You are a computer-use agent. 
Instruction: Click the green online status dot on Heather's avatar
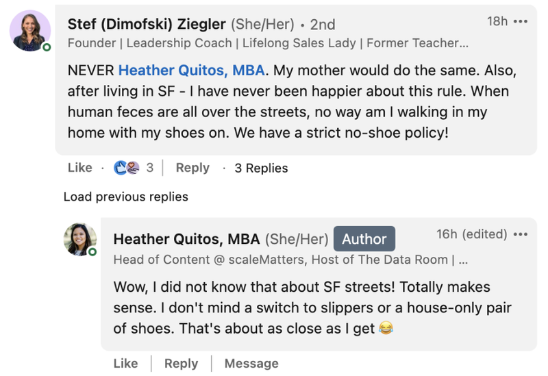pos(92,252)
